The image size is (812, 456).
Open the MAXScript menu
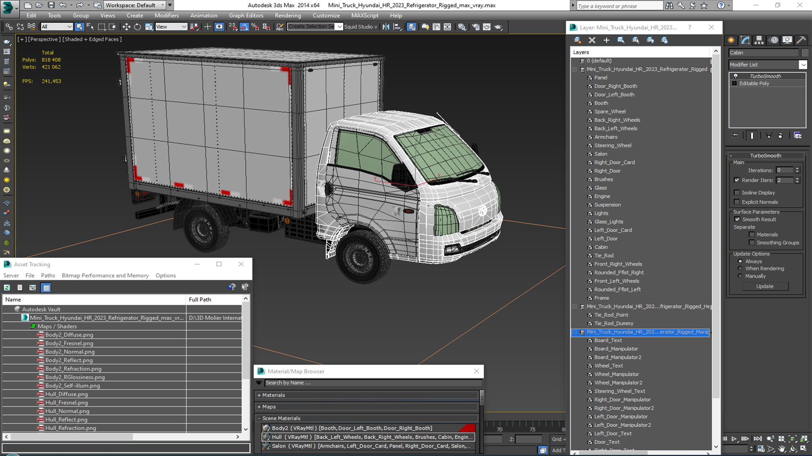(365, 16)
